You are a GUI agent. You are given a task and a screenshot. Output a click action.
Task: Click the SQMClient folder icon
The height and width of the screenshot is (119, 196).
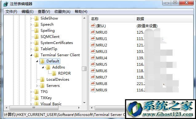point(37,37)
